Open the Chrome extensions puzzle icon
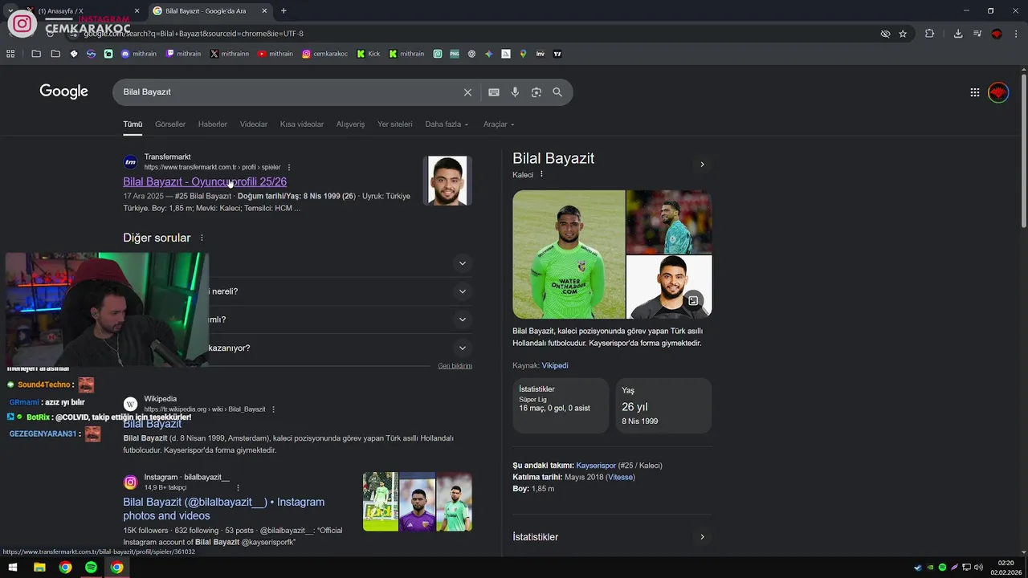 click(929, 34)
